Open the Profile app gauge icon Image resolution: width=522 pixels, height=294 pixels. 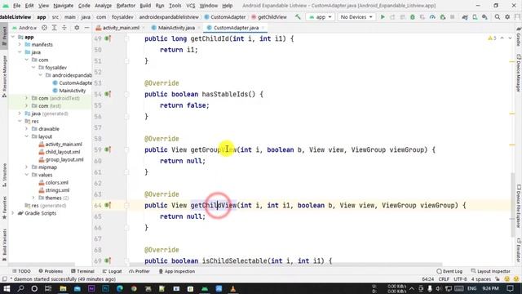click(x=432, y=16)
